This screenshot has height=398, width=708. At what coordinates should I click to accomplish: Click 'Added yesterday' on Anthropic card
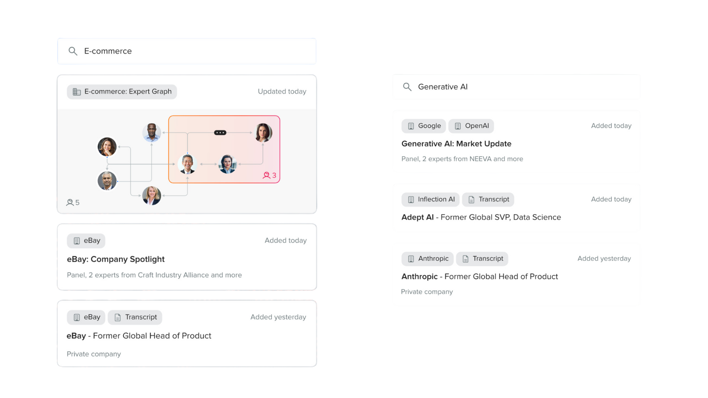[x=604, y=259]
